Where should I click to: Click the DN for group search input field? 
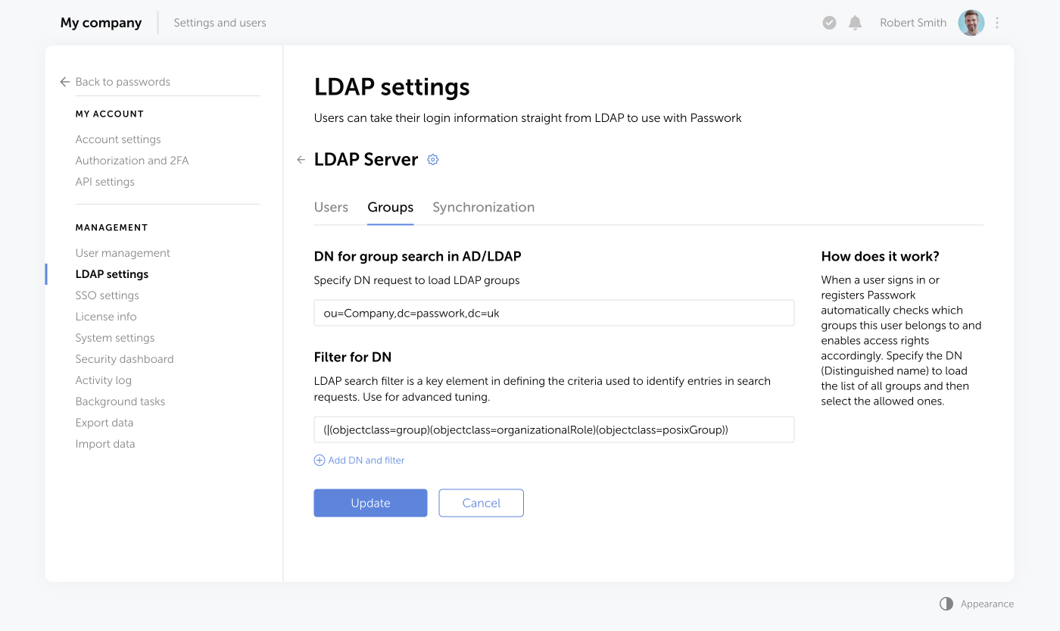553,312
